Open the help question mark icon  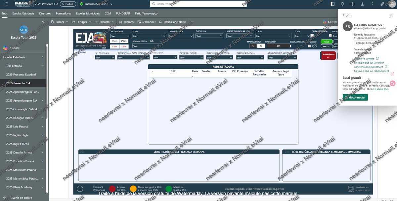click(x=372, y=4)
